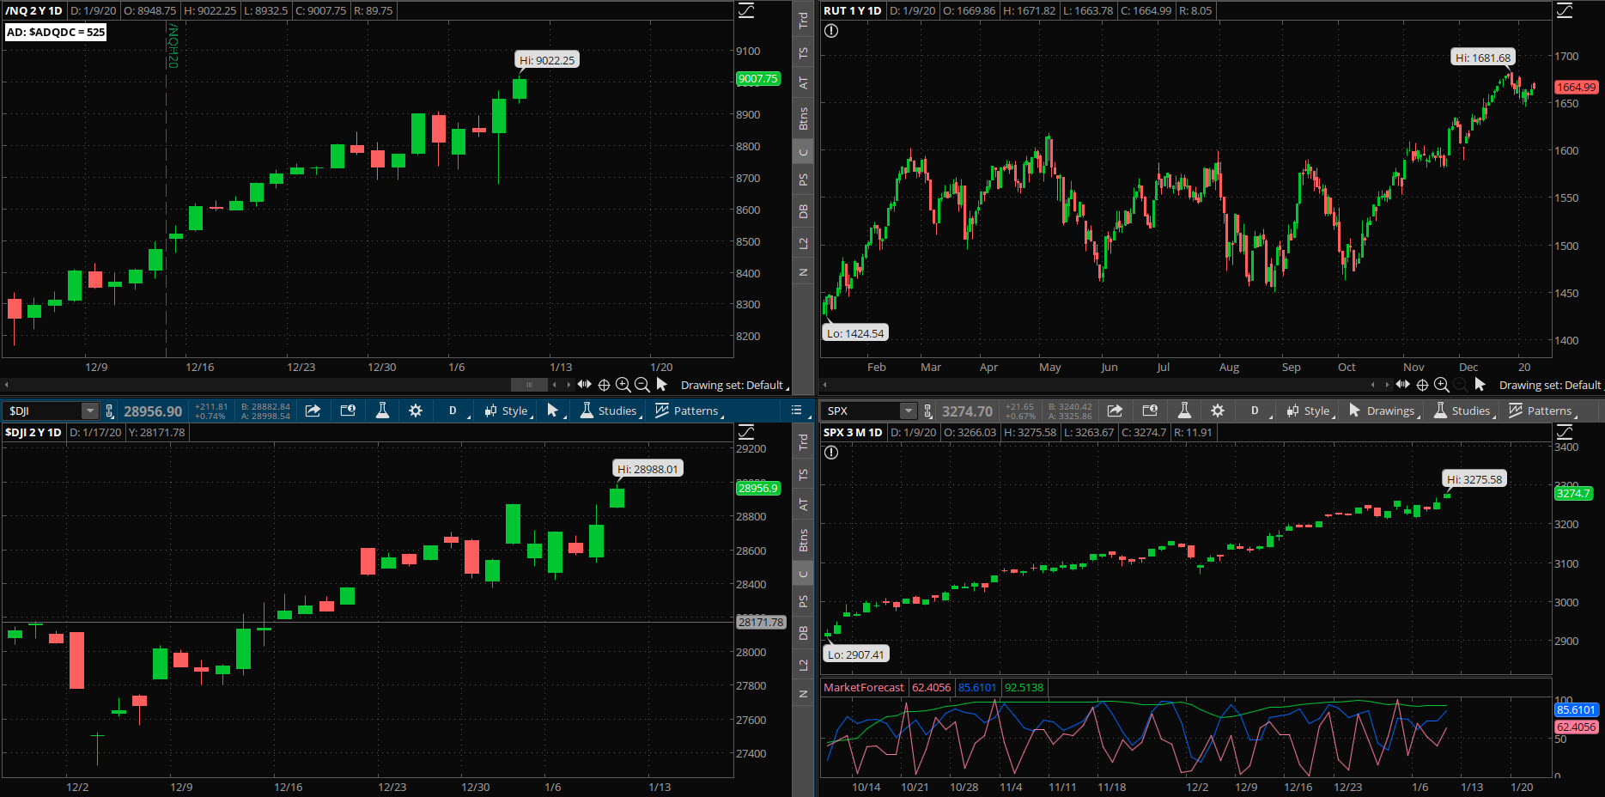This screenshot has height=797, width=1605.
Task: Open Patterns in the $DJI toolbar
Action: click(x=689, y=411)
